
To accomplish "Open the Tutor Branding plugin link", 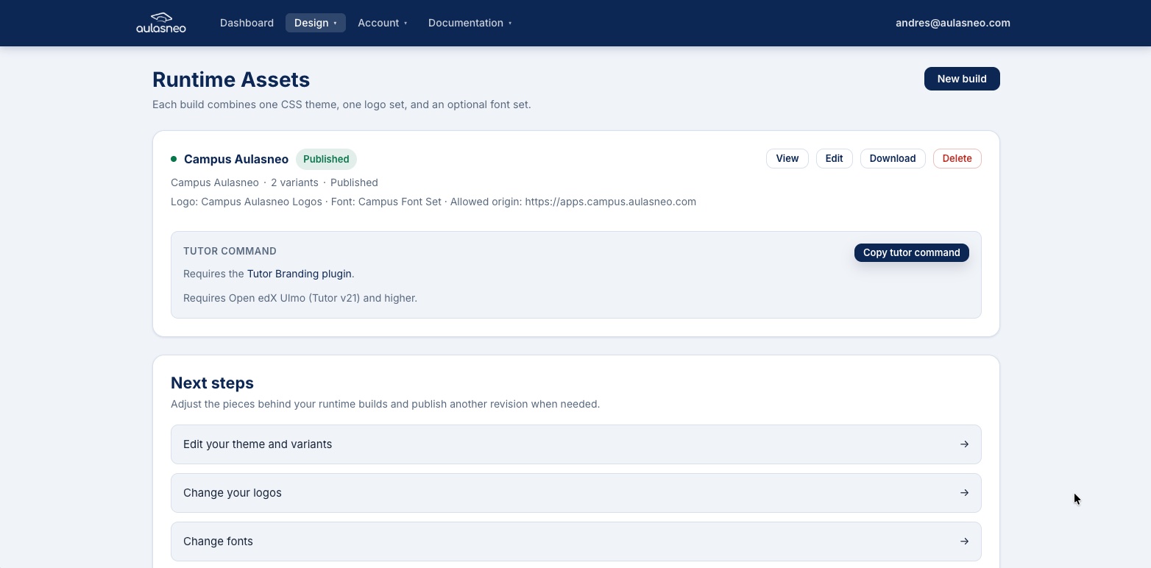I will pos(299,274).
